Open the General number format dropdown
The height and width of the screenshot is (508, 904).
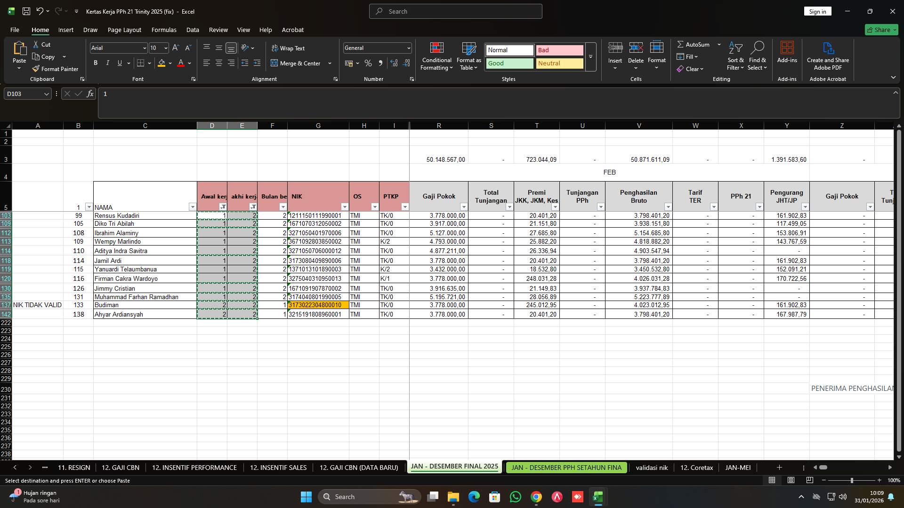point(408,48)
